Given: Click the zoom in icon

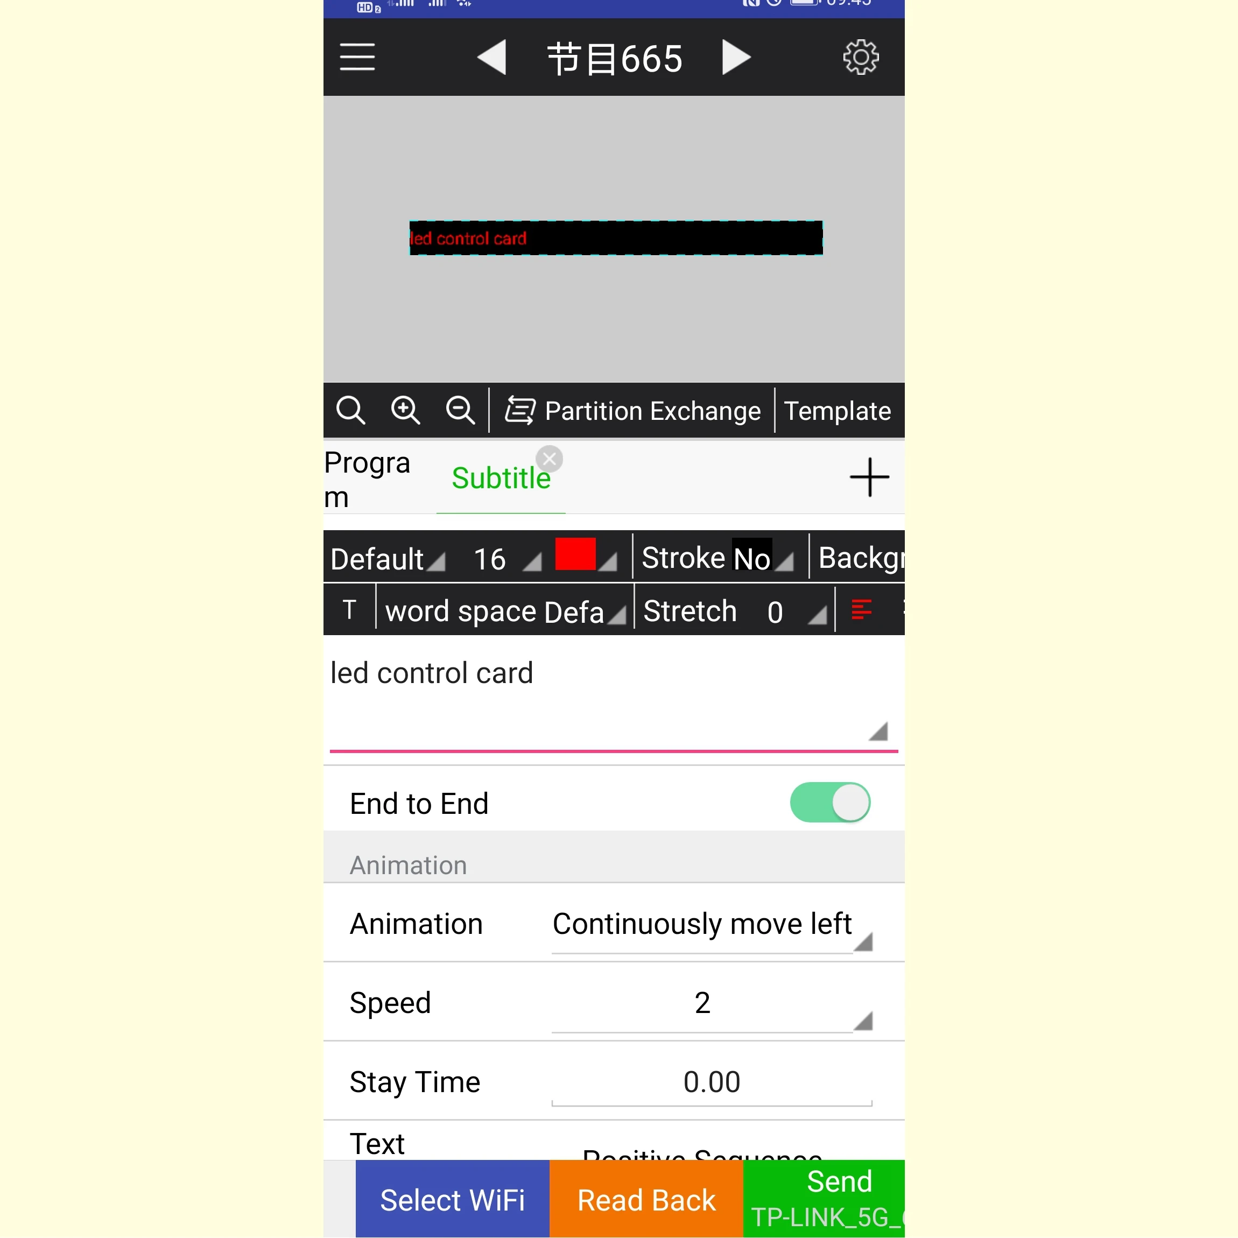Looking at the screenshot, I should [405, 410].
